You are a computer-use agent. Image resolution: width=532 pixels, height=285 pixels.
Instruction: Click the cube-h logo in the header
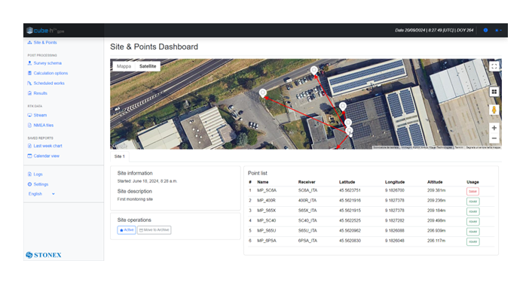click(x=44, y=31)
